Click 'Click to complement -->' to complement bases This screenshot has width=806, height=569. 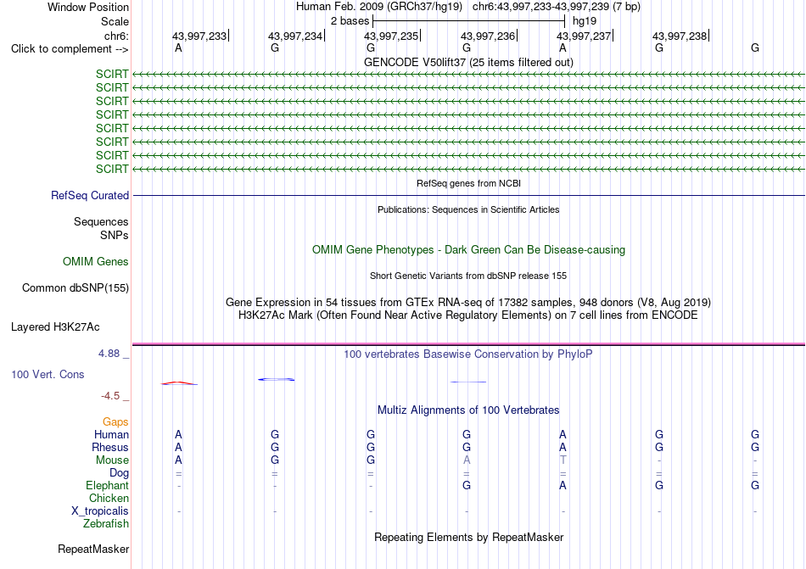70,49
